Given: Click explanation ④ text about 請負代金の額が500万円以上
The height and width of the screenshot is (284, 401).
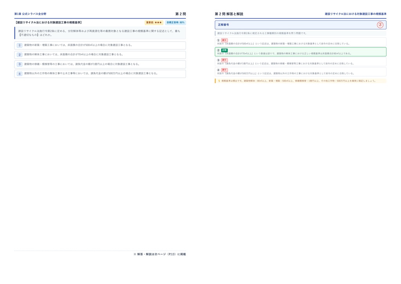Looking at the screenshot, I should coord(285,73).
